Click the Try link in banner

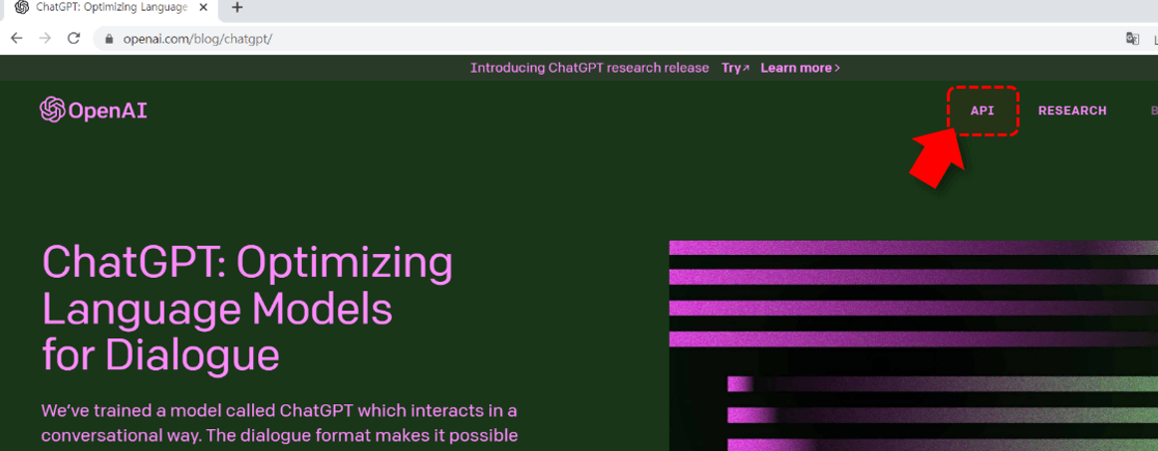point(735,68)
